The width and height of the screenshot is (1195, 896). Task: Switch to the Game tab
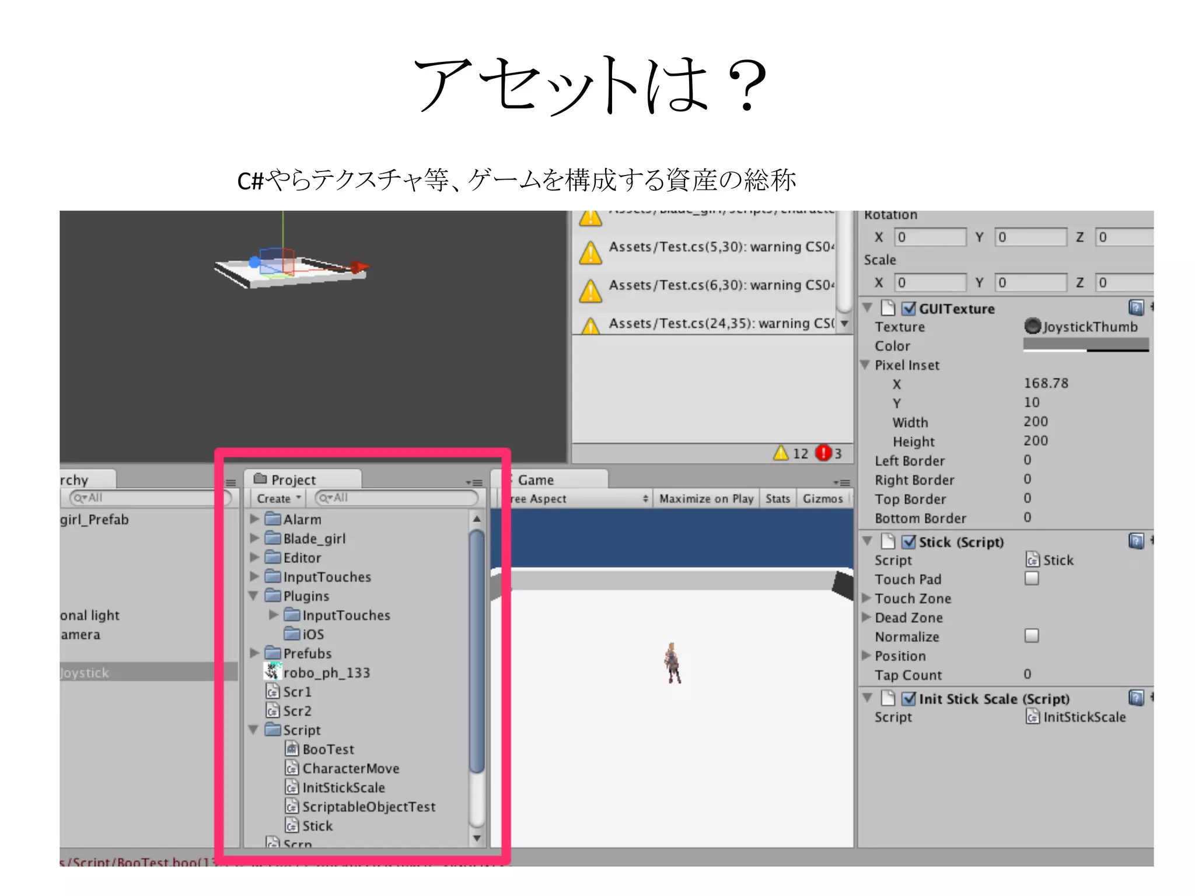coord(536,480)
